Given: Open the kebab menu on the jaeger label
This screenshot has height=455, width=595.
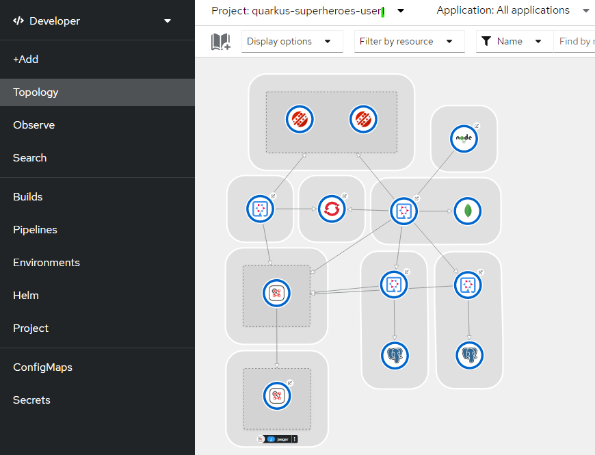Looking at the screenshot, I should click(295, 439).
